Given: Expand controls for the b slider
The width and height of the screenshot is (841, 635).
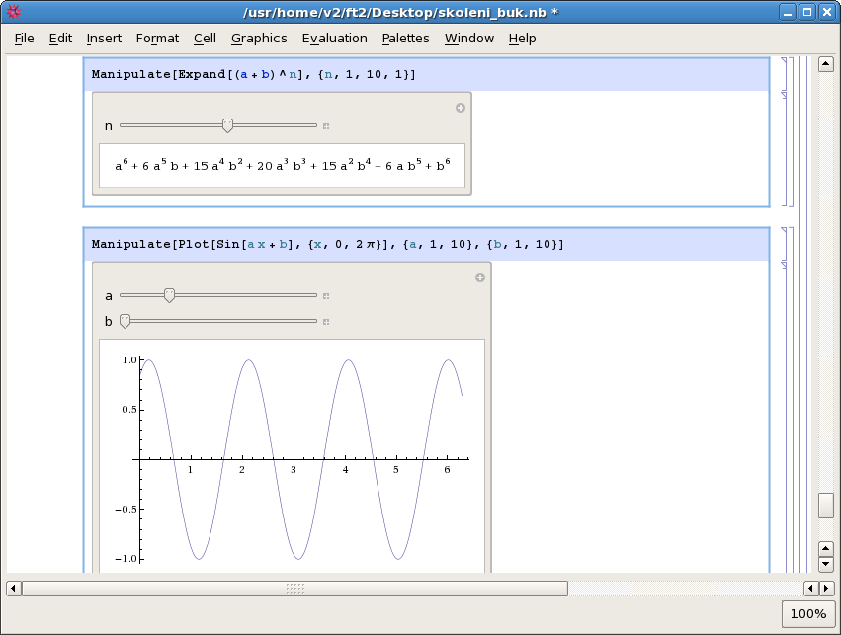Looking at the screenshot, I should coord(326,322).
